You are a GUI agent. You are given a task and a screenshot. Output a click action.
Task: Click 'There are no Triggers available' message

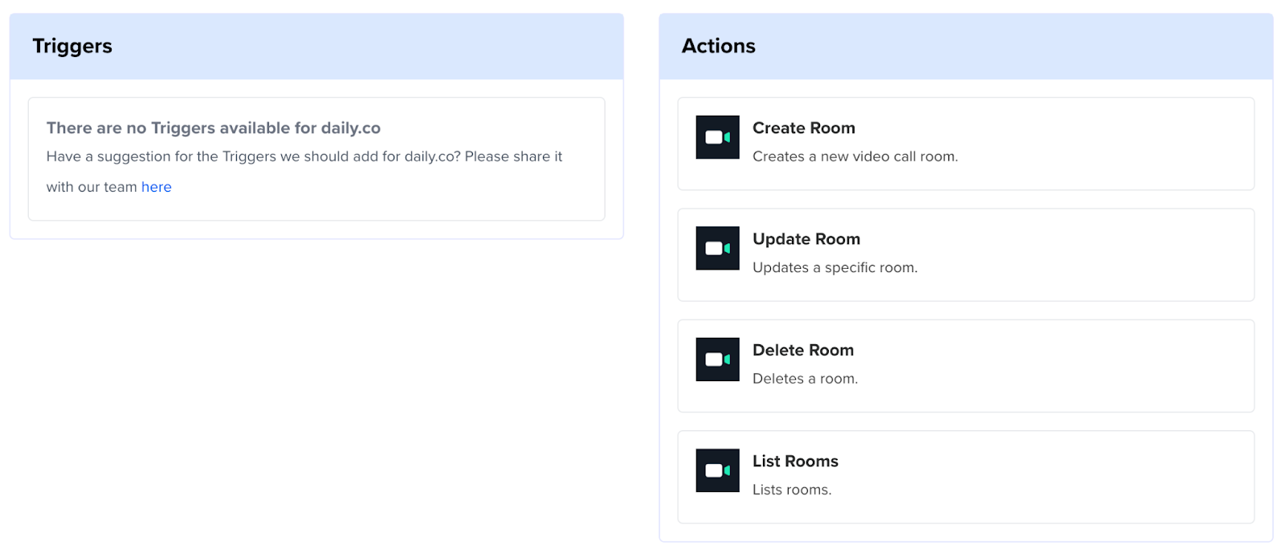214,128
